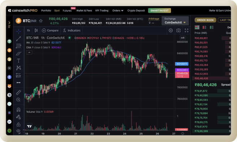Select the trend line drawing tool
The image size is (237, 142).
click(18, 39)
